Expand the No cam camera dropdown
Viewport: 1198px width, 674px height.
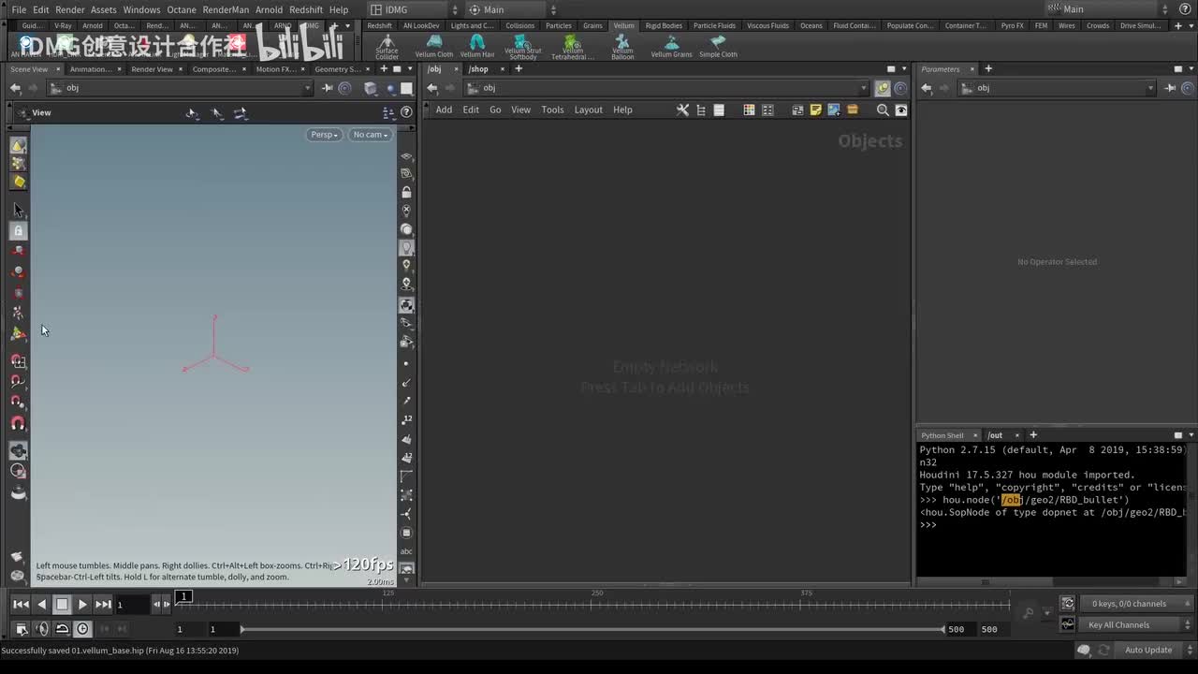click(370, 135)
